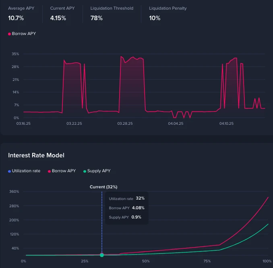Select the Current APY 4.15% value
The width and height of the screenshot is (273, 268).
[58, 18]
